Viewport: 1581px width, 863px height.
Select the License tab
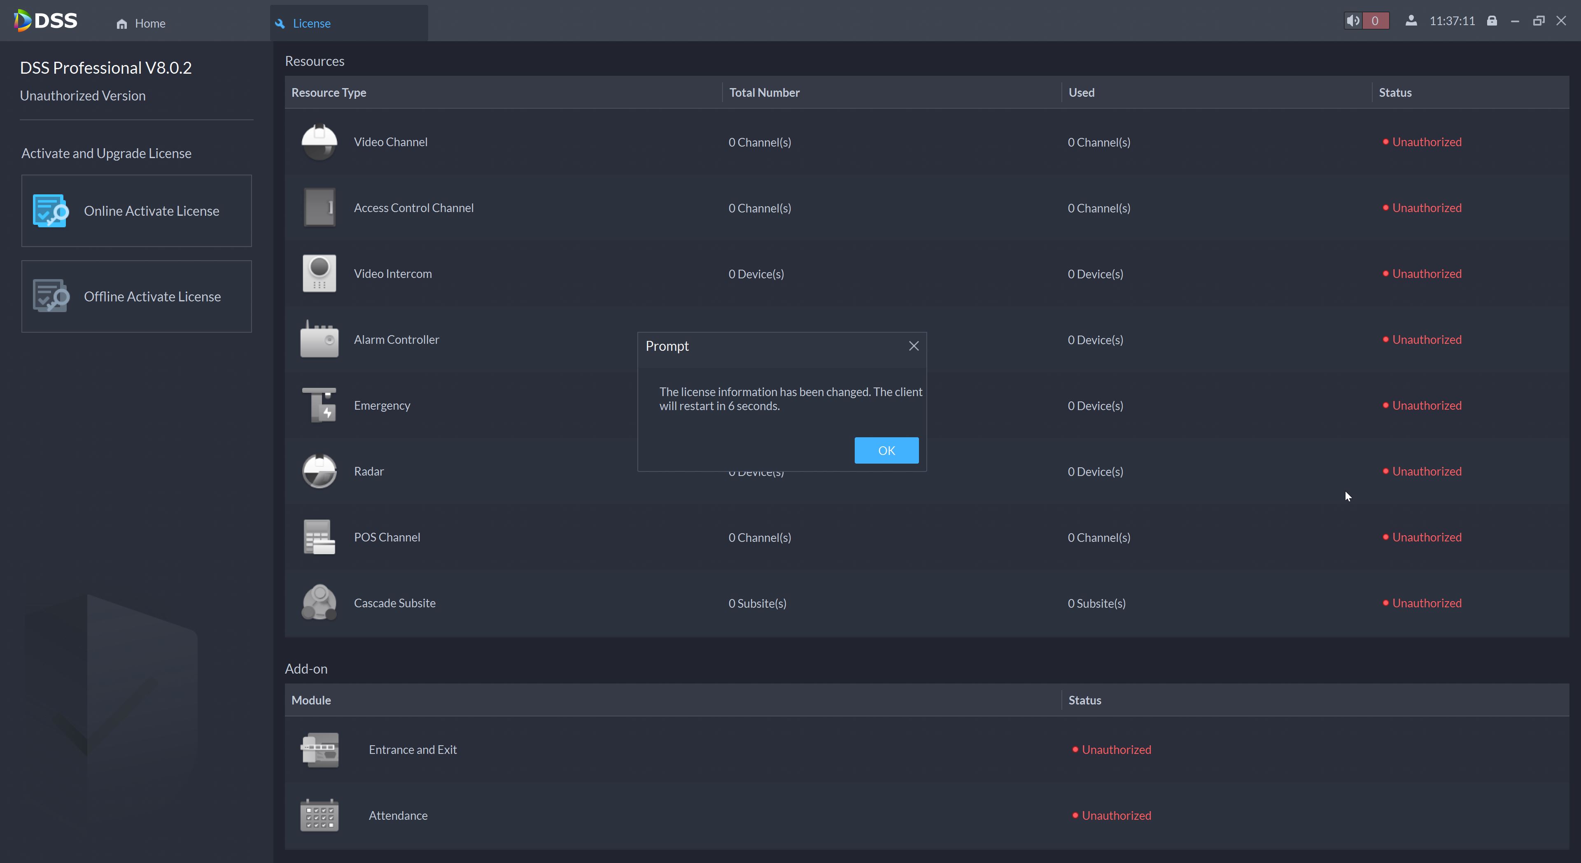(x=311, y=23)
